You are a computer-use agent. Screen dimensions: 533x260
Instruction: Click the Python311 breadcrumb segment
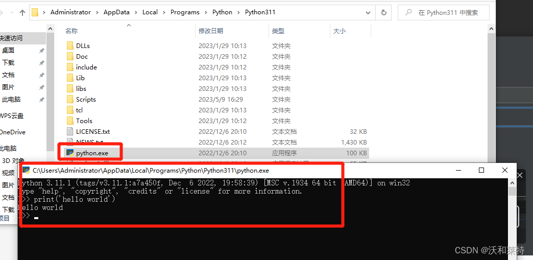pos(260,12)
